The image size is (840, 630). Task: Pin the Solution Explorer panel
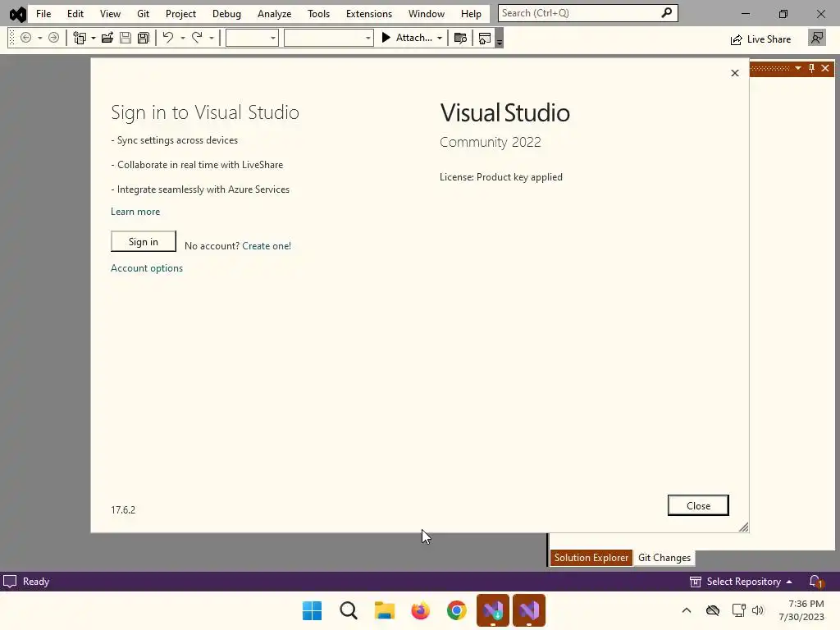click(811, 68)
